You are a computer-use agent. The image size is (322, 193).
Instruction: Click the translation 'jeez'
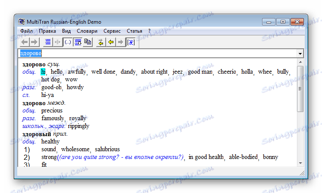click(178, 72)
